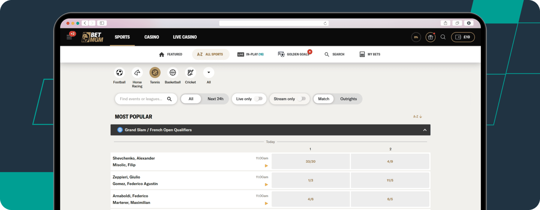Expand the All sports dropdown arrow
Viewport: 540px width, 210px height.
pos(209,73)
